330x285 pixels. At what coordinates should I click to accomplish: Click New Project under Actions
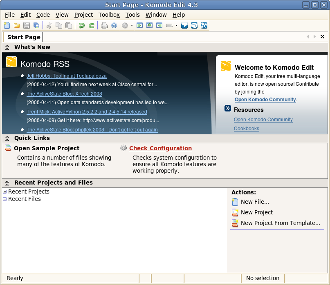257,212
